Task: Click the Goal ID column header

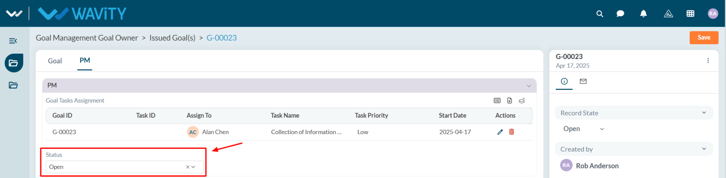Action: point(62,115)
